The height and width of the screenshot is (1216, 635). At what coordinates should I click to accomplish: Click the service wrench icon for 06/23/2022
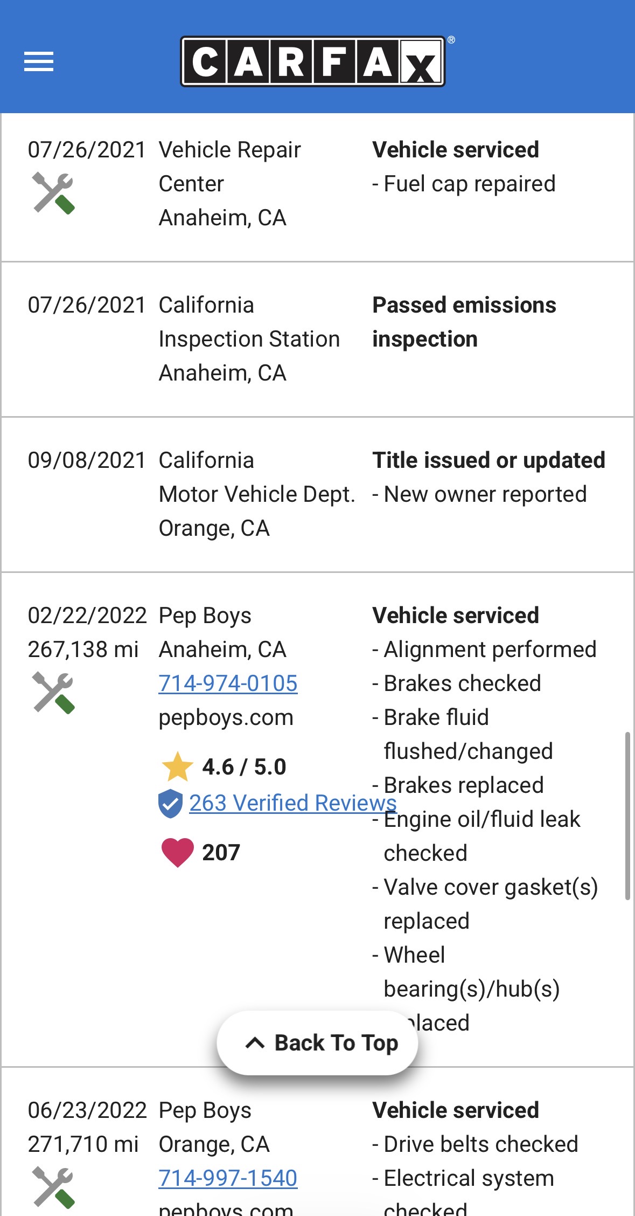click(x=53, y=1187)
